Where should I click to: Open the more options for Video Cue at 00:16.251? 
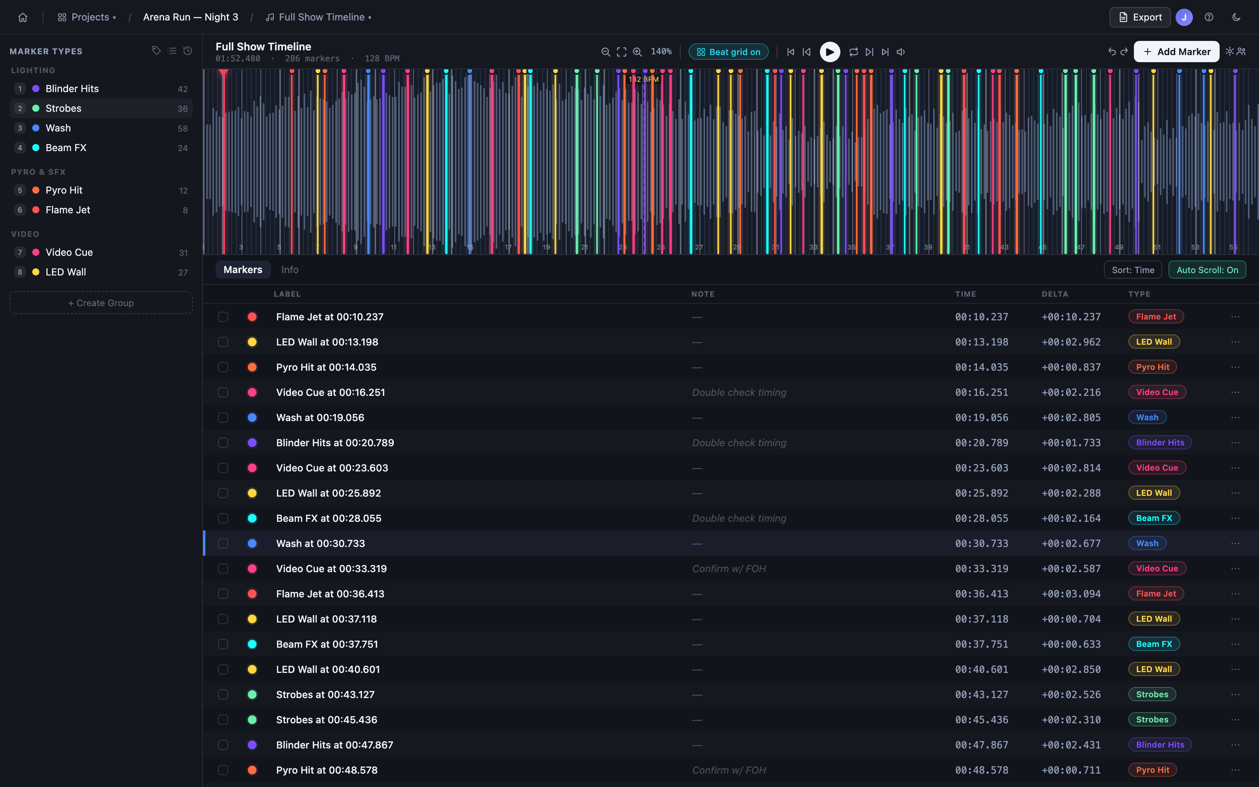(1235, 392)
